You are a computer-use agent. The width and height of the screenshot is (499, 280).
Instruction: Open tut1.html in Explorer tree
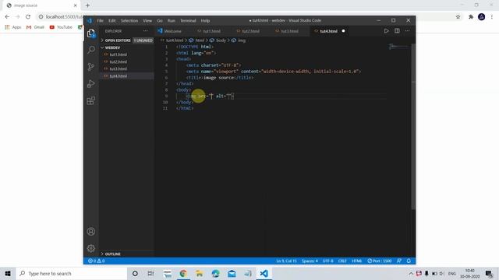tap(118, 54)
